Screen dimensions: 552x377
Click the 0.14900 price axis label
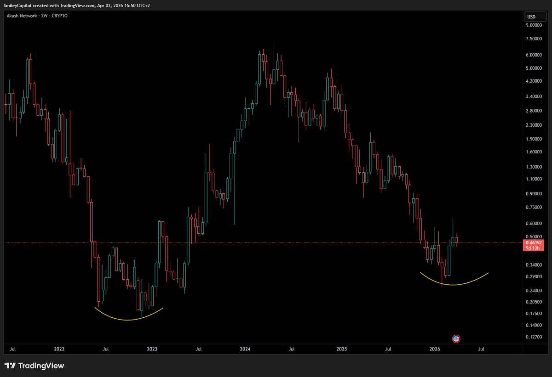click(534, 326)
